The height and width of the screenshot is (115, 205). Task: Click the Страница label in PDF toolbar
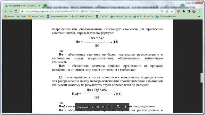coord(83,107)
